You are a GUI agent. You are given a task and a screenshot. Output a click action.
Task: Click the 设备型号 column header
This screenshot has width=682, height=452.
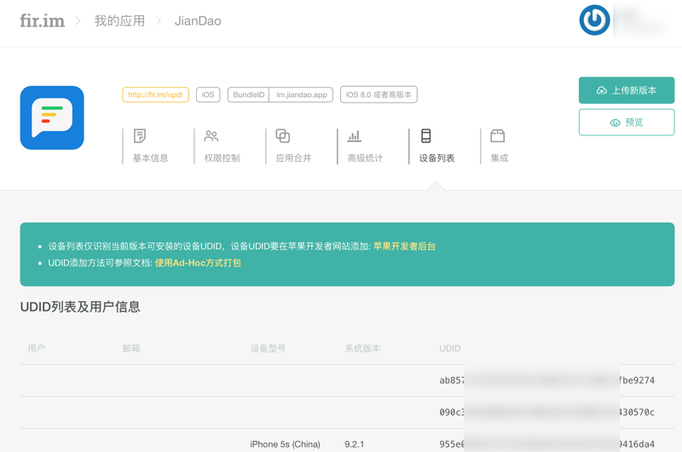[x=268, y=348]
